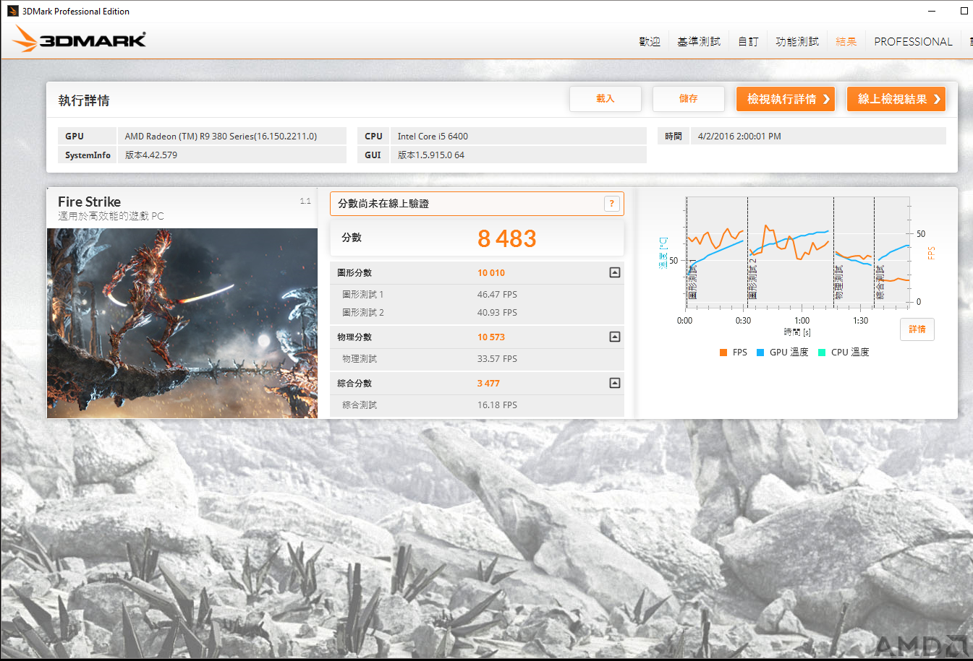
Task: Collapse the 圖形分數 section
Action: click(x=615, y=272)
